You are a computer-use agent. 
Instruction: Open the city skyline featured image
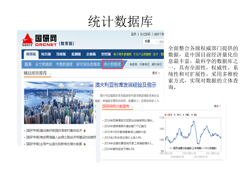[x=59, y=103]
